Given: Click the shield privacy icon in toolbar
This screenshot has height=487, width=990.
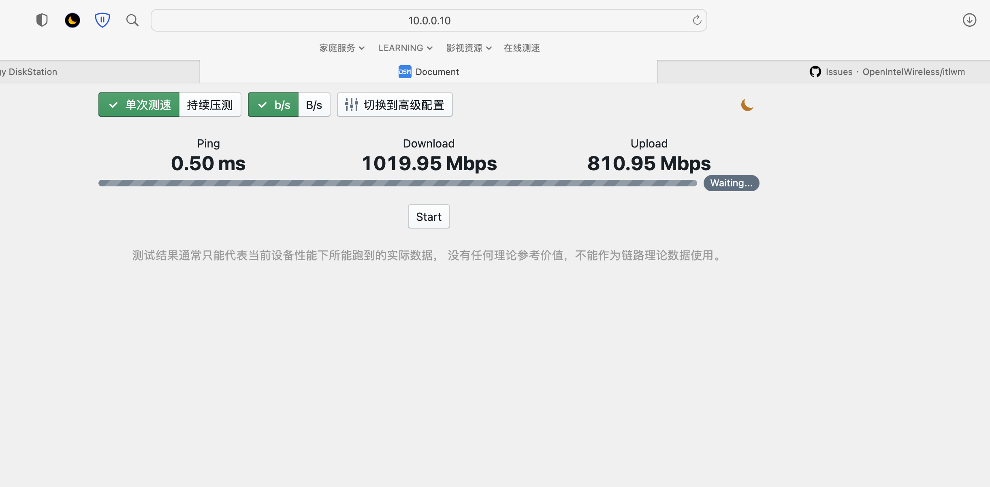Looking at the screenshot, I should [x=42, y=20].
